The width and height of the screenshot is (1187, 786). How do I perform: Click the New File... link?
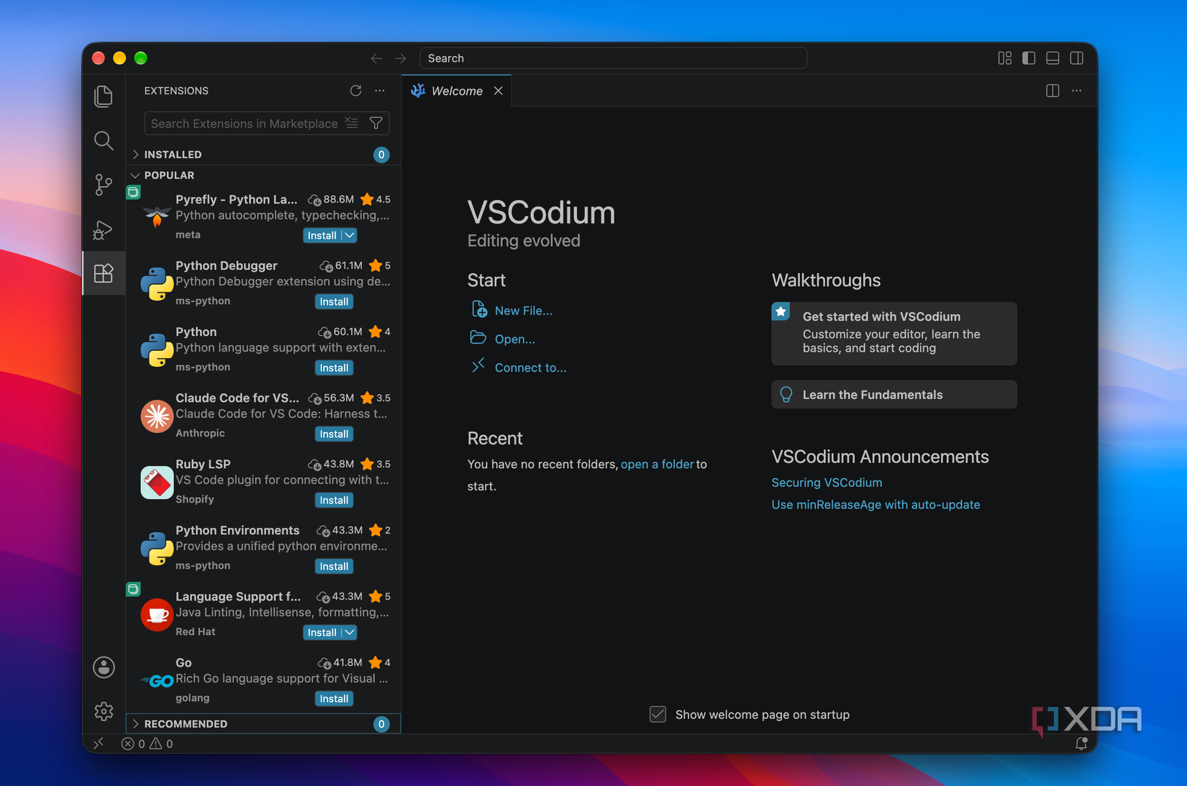524,311
